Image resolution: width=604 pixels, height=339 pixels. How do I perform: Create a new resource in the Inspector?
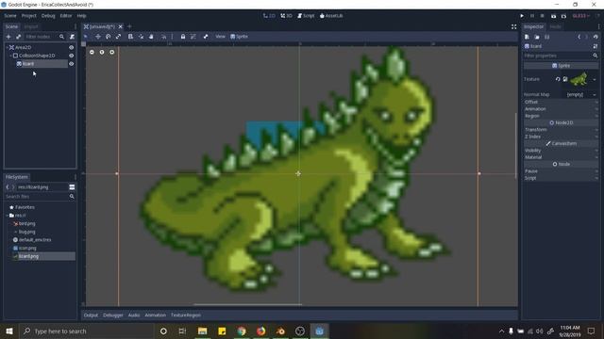coord(527,37)
